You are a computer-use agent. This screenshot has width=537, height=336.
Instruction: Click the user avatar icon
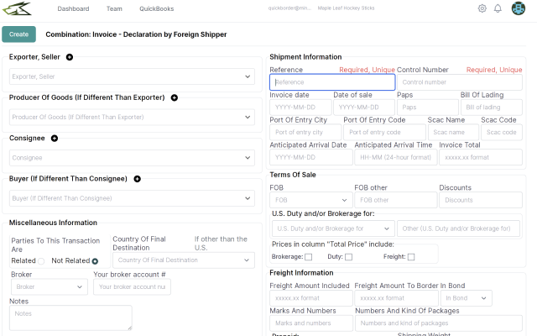[519, 8]
